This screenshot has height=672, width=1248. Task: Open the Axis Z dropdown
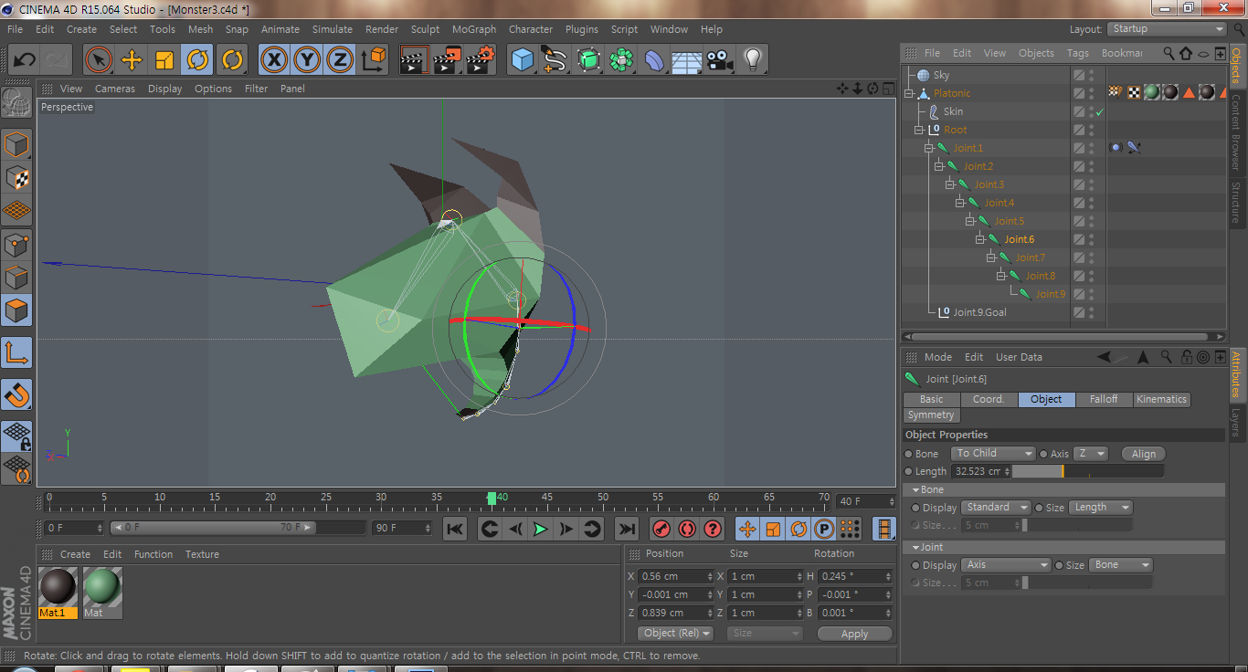[x=1090, y=454]
